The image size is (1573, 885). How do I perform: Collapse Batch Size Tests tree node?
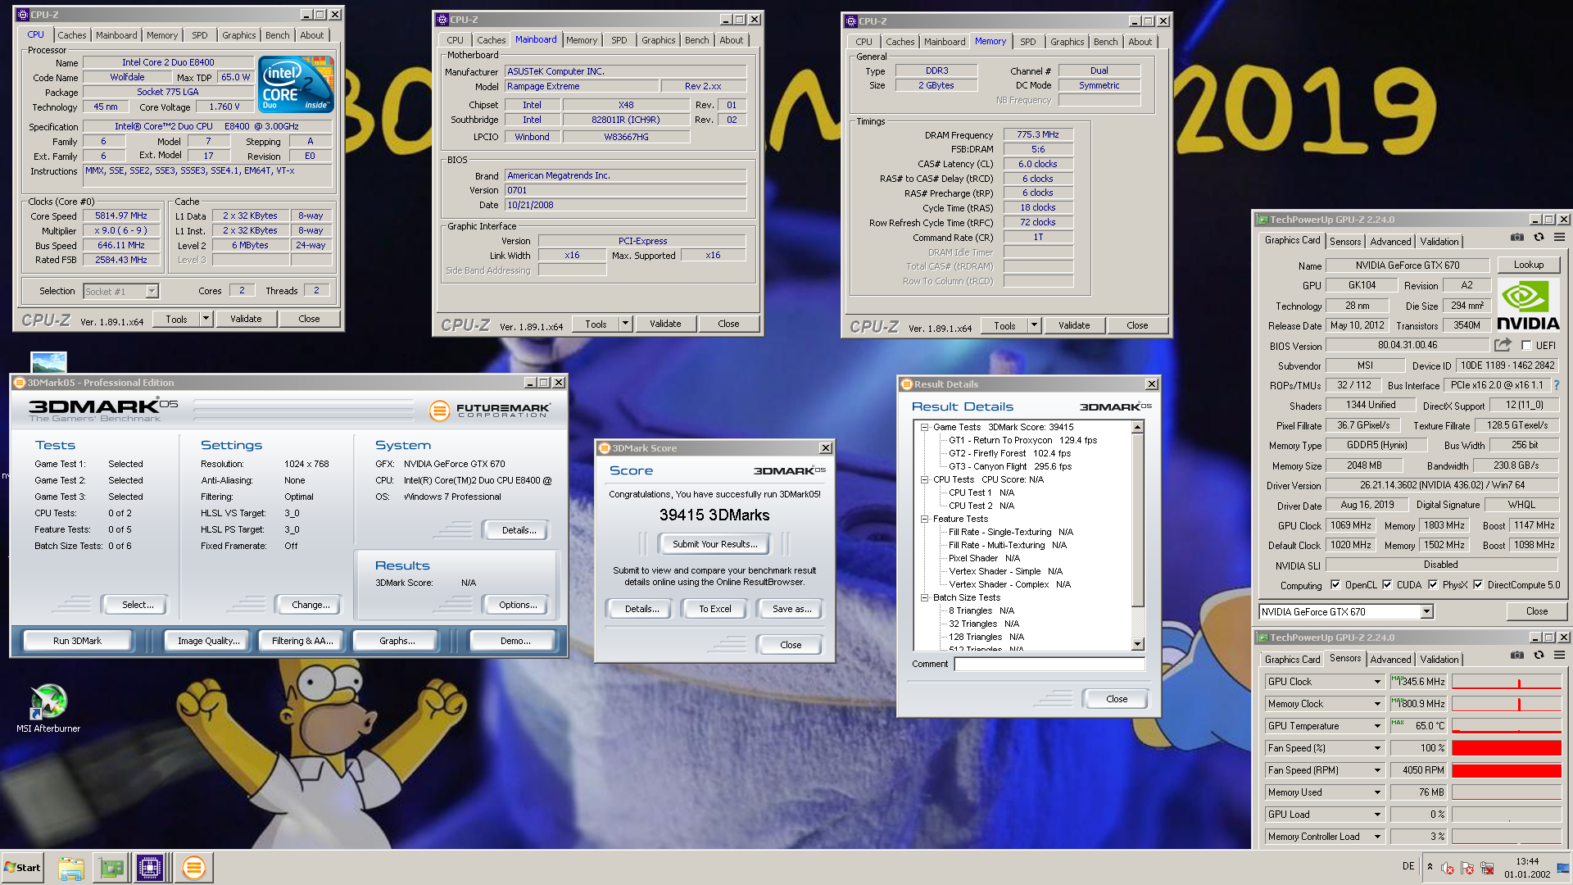924,597
